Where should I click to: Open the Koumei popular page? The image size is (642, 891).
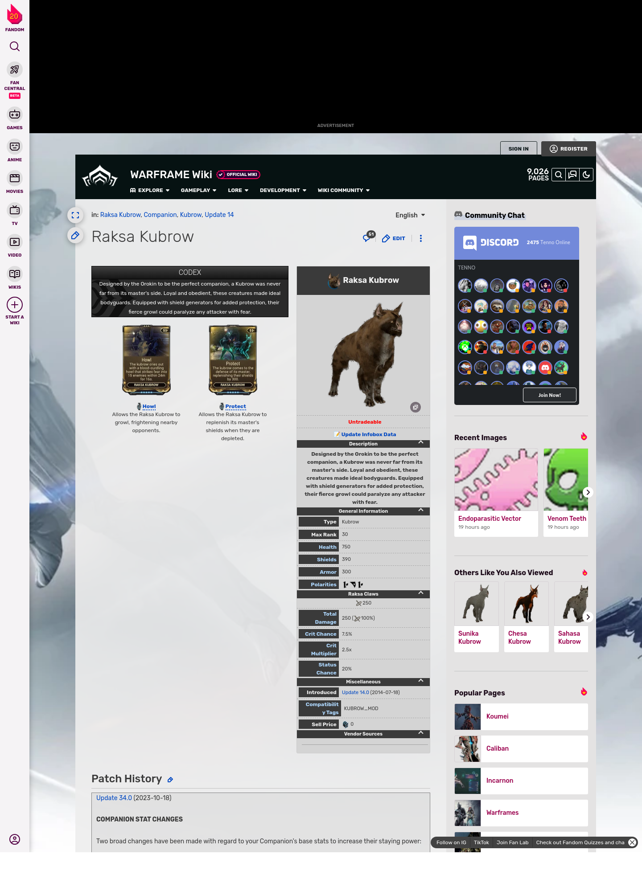pyautogui.click(x=521, y=717)
